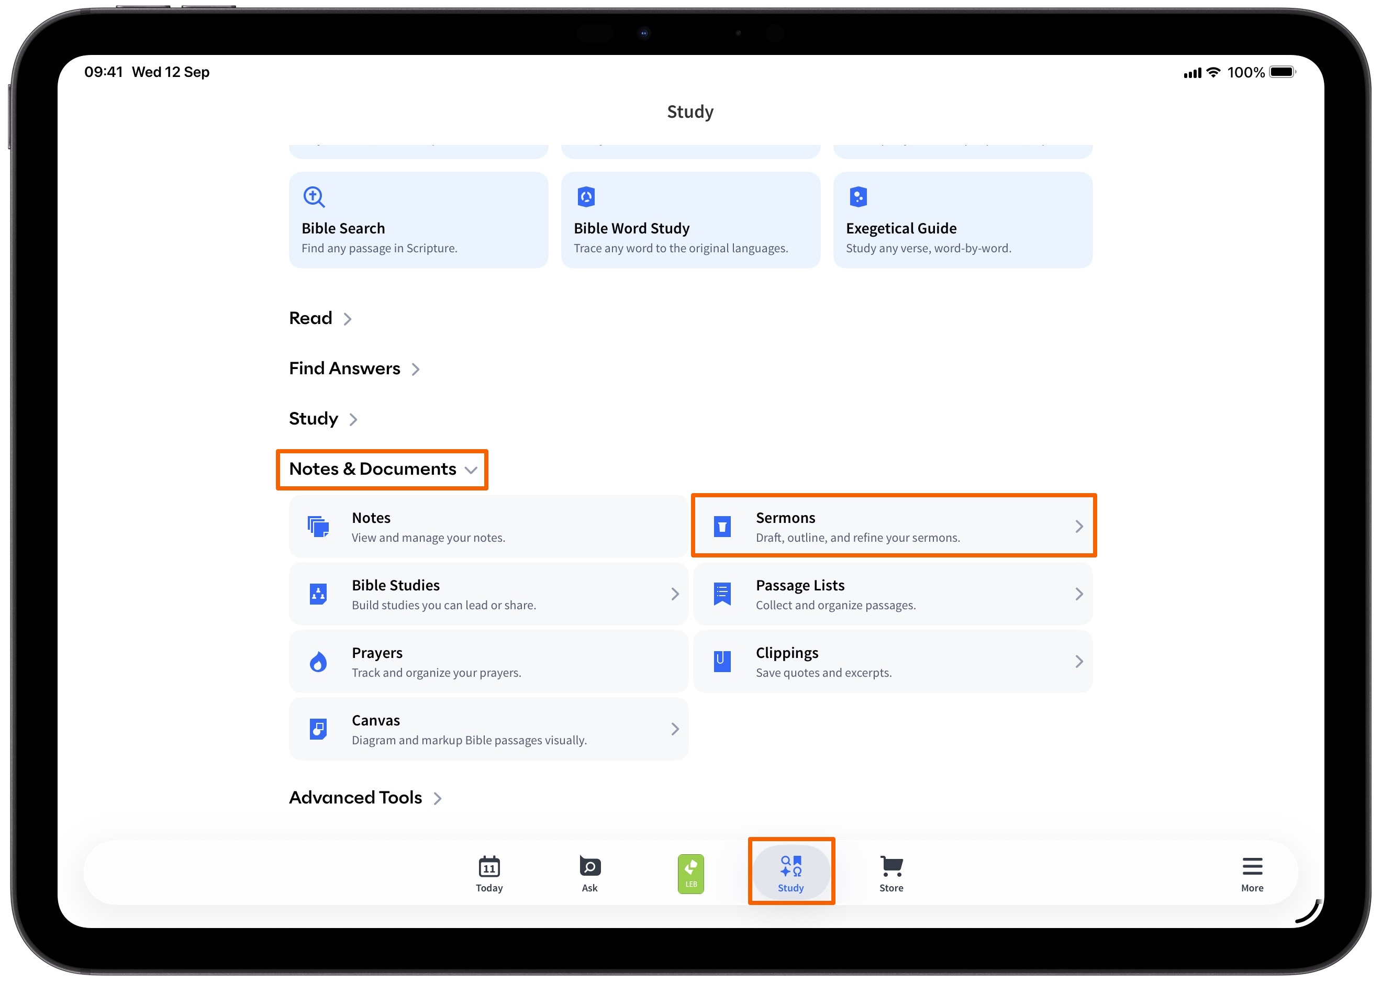Tap the 09:41 clock in status bar

(104, 72)
